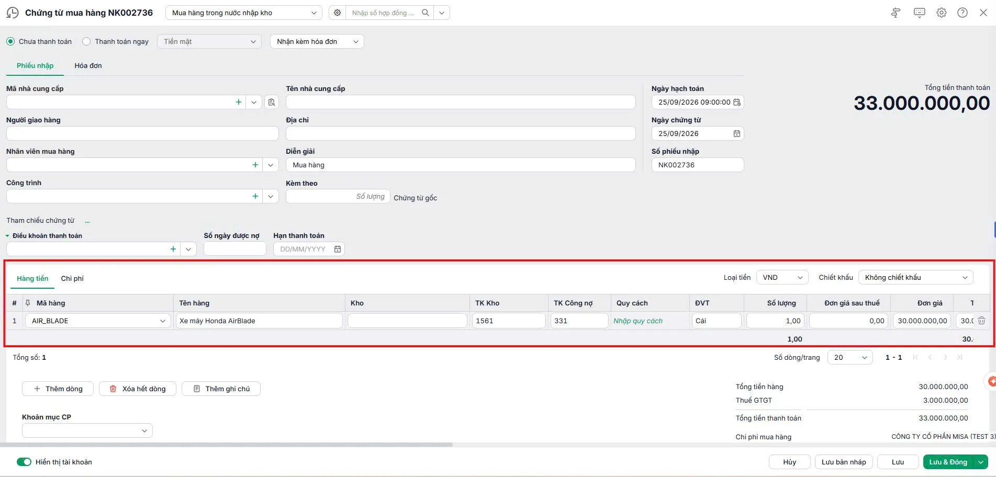Open the settings gear in top right

pyautogui.click(x=942, y=13)
